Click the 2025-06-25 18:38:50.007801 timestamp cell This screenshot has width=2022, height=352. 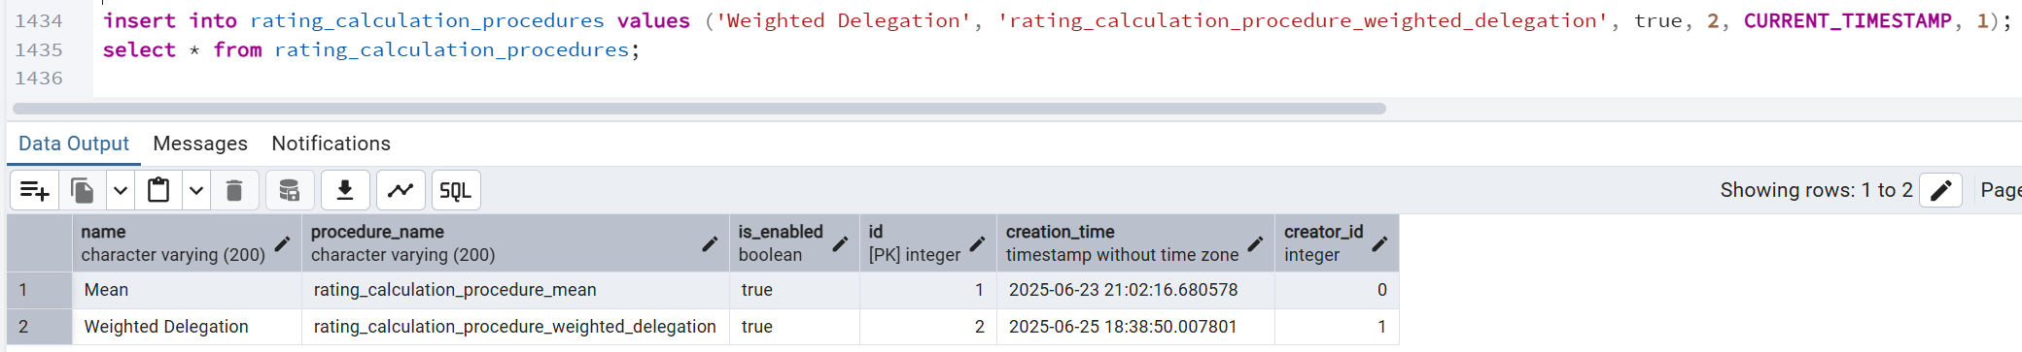1135,327
